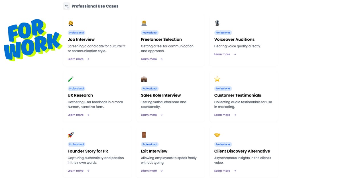Click the Professional badge on Founder Story card
The image size is (342, 180).
tap(76, 144)
